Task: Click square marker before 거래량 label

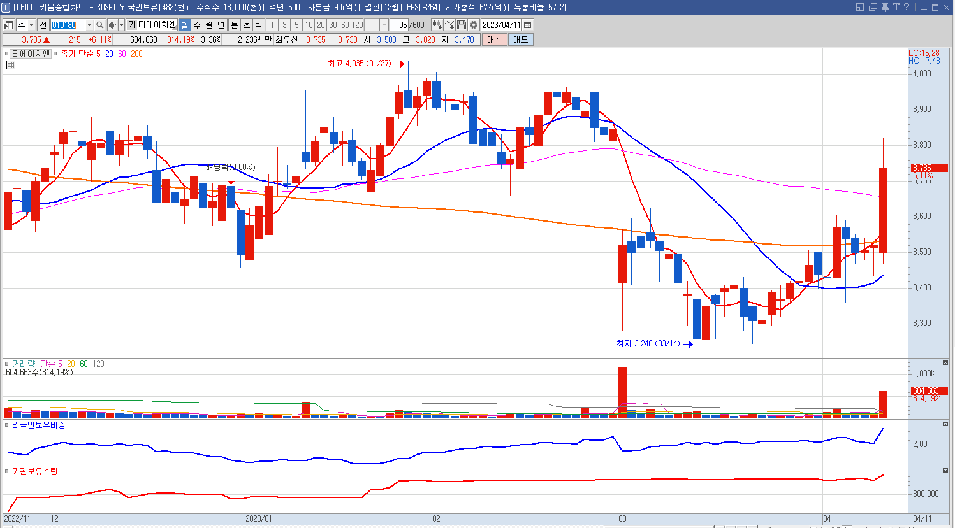Action: tap(7, 364)
